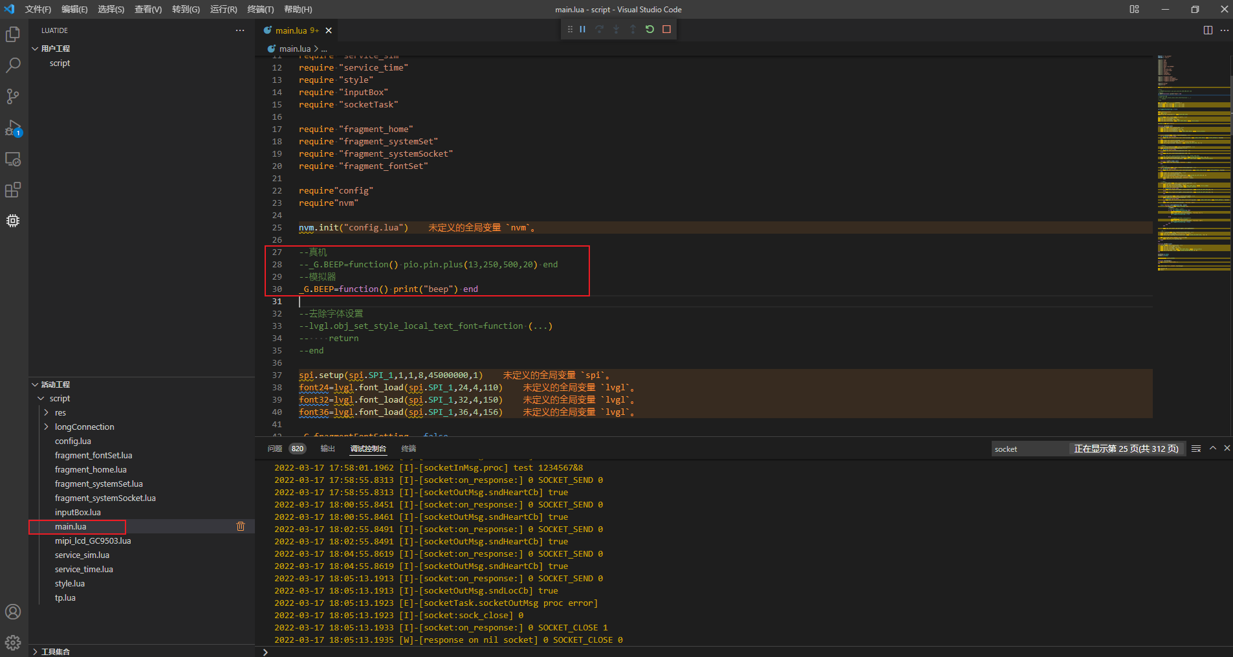Click the code minimap overview
This screenshot has height=657, width=1233.
tap(1194, 163)
